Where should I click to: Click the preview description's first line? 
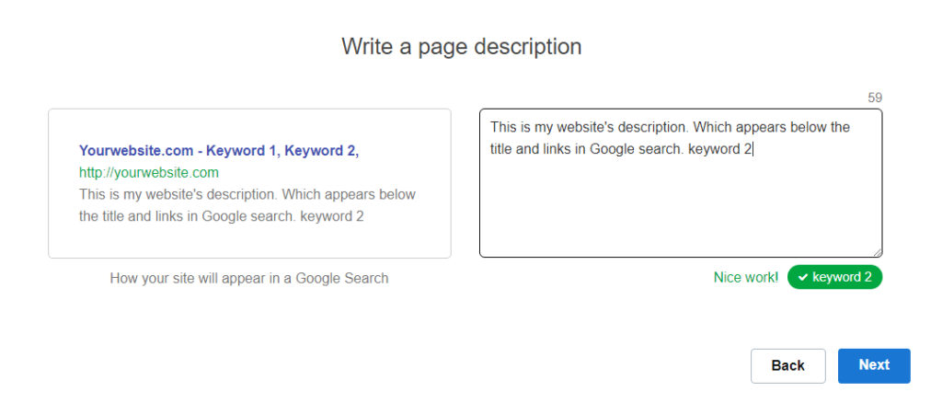(x=247, y=194)
